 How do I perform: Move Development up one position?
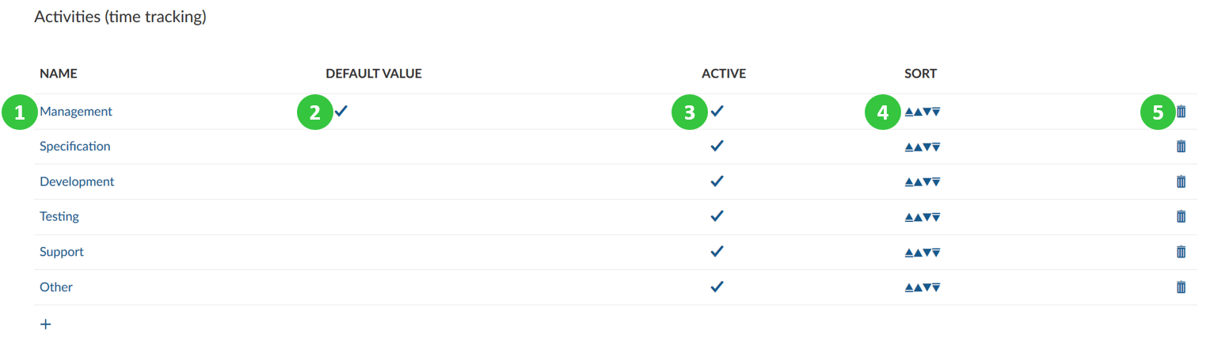point(918,182)
